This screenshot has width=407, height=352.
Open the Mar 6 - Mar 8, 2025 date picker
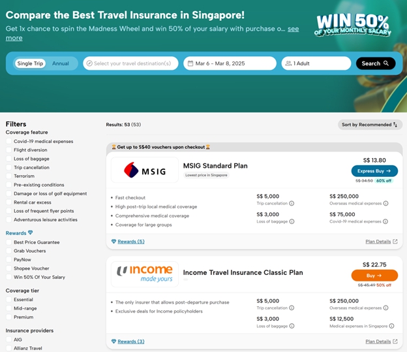pos(230,63)
